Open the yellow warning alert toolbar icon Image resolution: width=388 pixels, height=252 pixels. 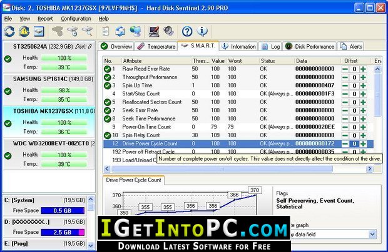(x=24, y=31)
